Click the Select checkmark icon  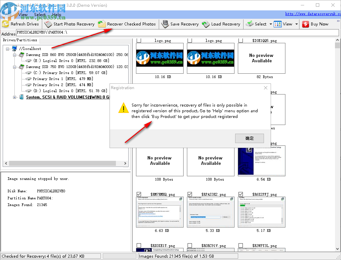[250, 24]
